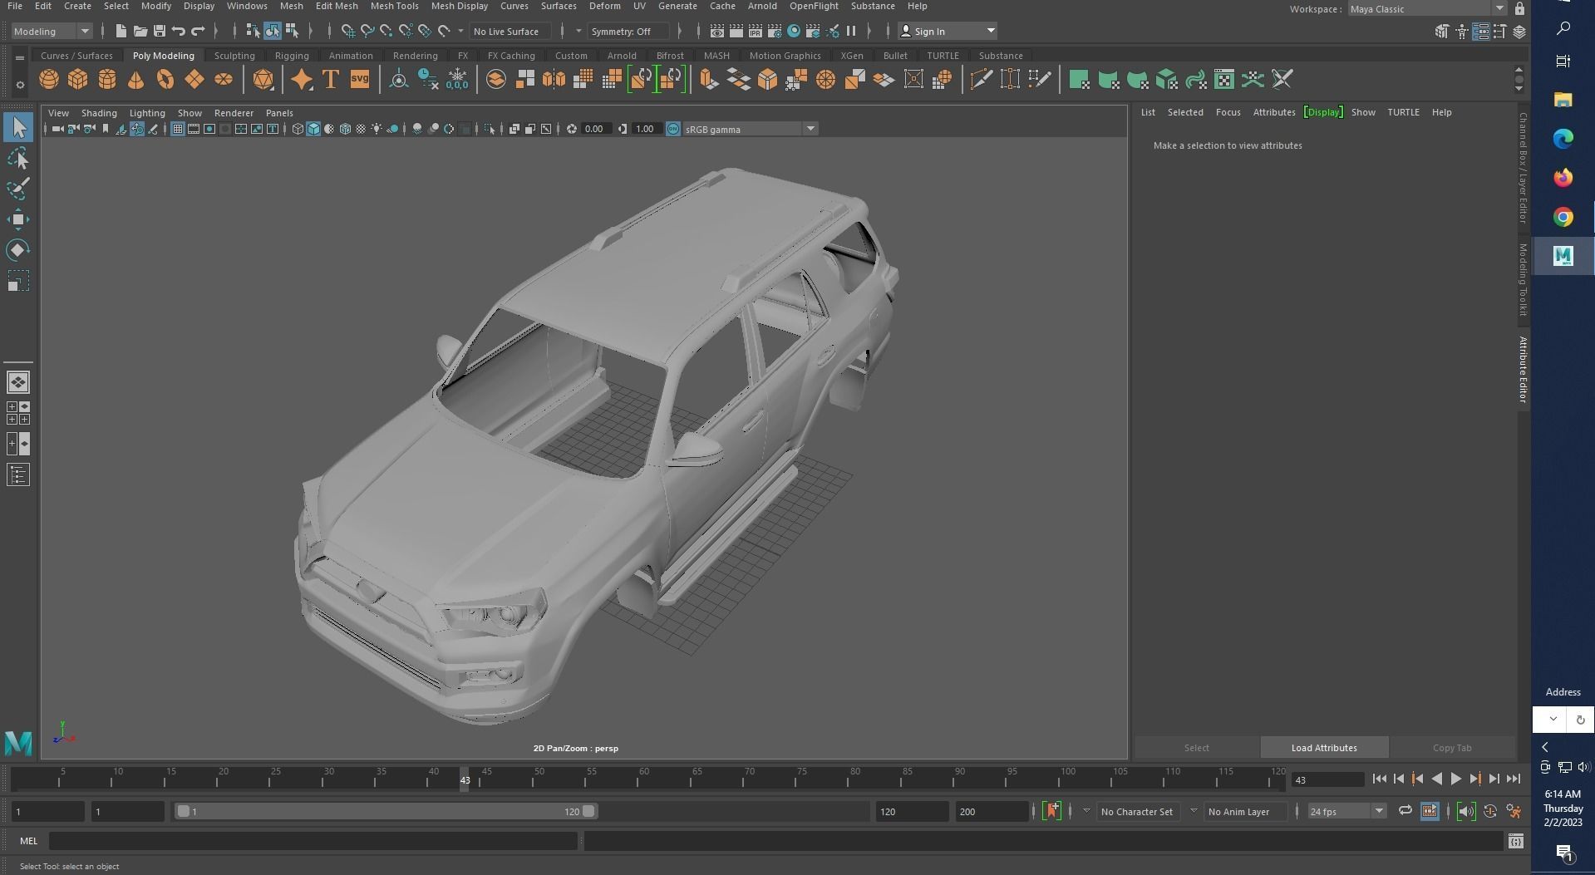Click the shelf settings gear icon

(20, 85)
